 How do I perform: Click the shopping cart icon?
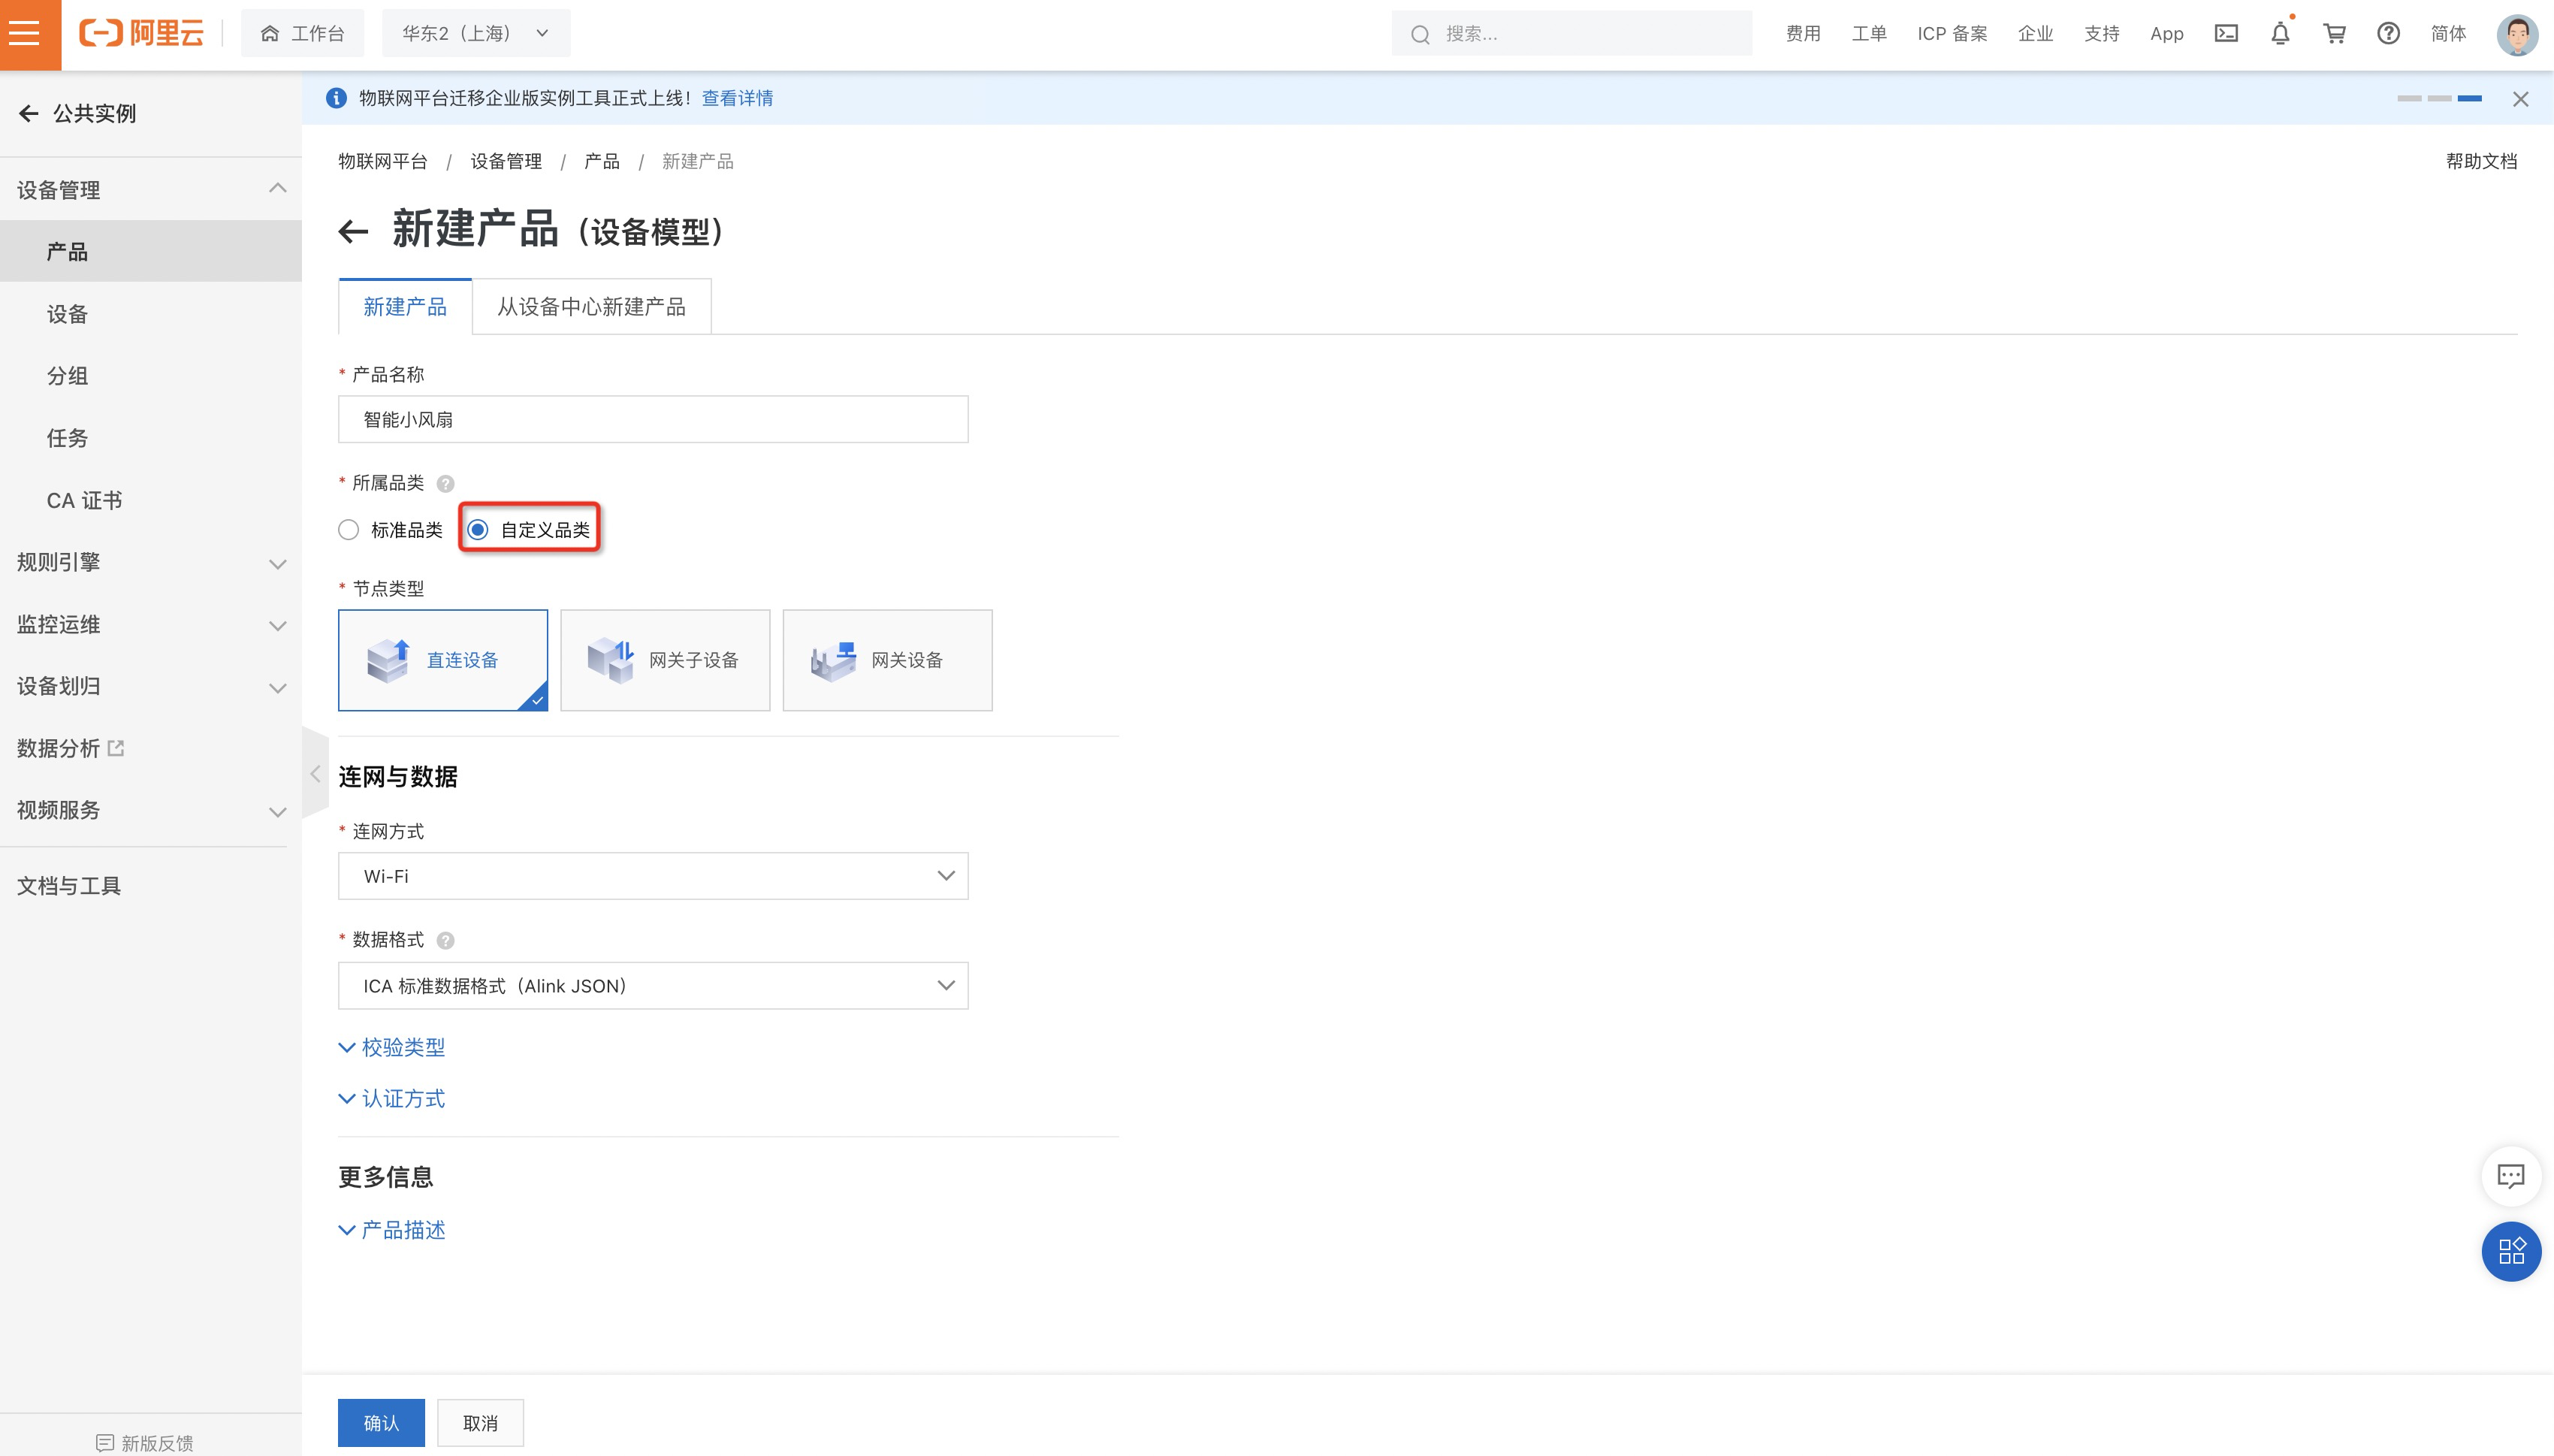(x=2333, y=33)
